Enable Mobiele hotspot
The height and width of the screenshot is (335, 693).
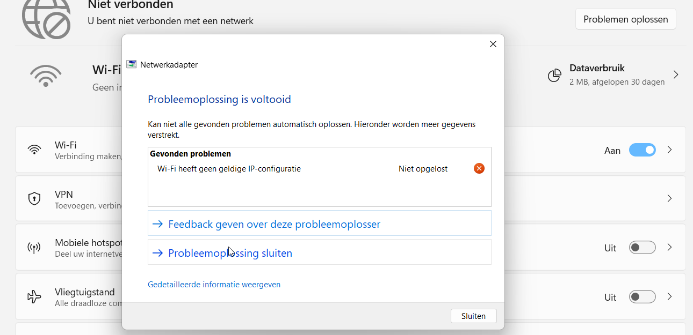pyautogui.click(x=643, y=247)
